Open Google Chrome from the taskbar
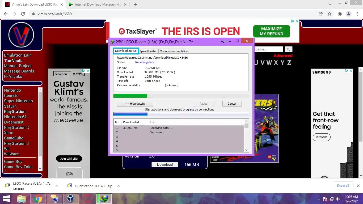 [38, 199]
